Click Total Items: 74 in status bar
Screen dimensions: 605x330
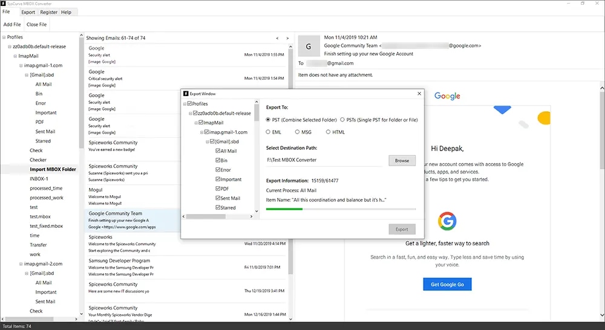[x=17, y=326]
